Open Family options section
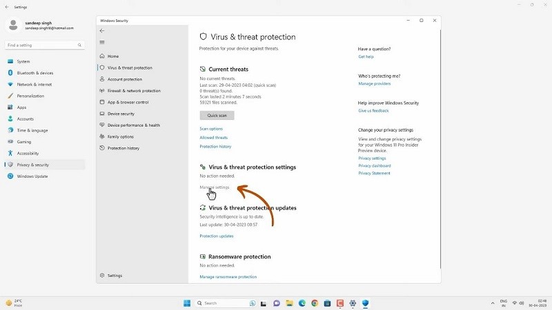 (120, 136)
